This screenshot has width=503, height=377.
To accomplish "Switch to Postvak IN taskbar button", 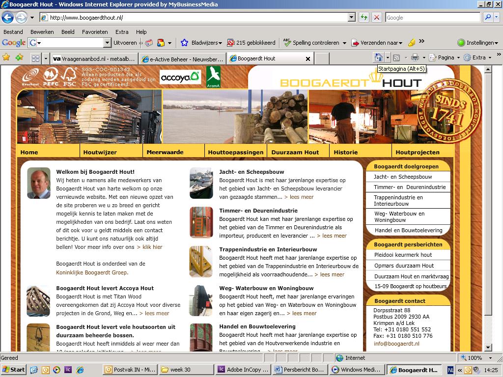I will (x=131, y=370).
